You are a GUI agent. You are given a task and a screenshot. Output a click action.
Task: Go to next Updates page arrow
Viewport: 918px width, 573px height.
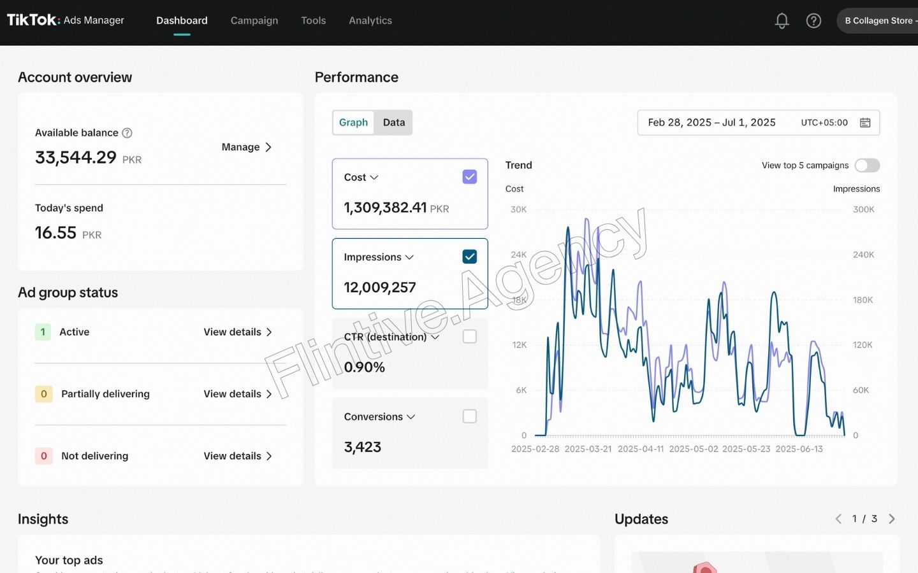pos(892,519)
